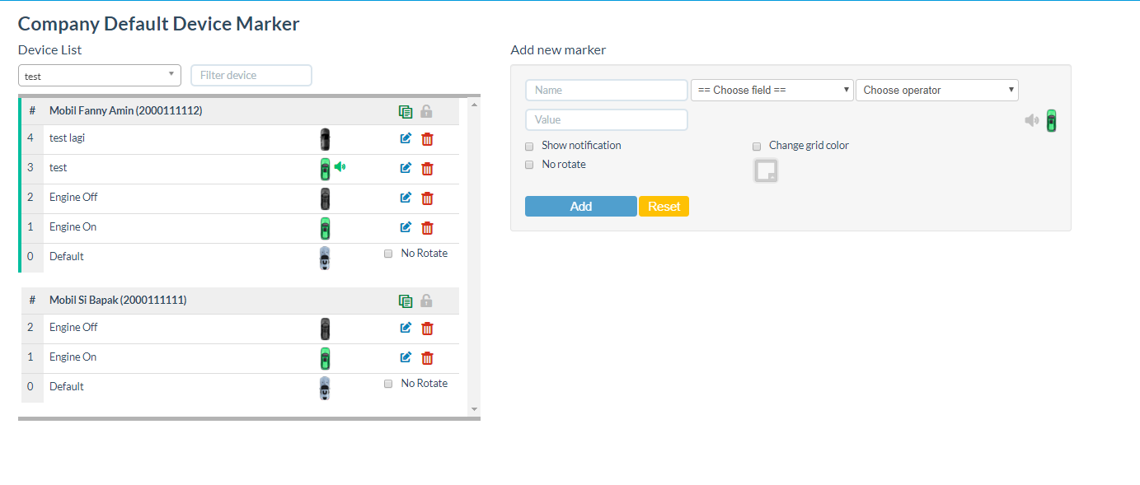Click the green speaker icon on test row

340,167
